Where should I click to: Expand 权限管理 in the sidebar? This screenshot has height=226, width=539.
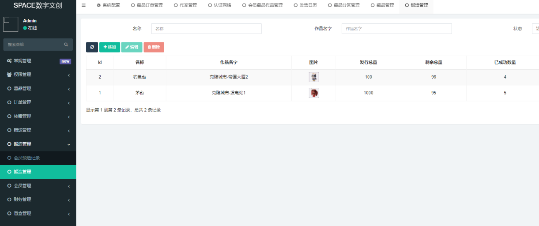tap(38, 75)
